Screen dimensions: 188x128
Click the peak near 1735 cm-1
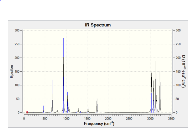[x=97, y=106]
